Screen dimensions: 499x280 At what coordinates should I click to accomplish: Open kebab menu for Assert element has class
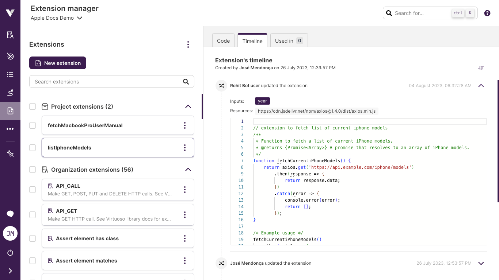[185, 238]
